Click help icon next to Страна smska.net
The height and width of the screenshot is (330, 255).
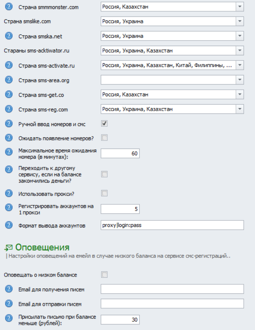point(8,36)
